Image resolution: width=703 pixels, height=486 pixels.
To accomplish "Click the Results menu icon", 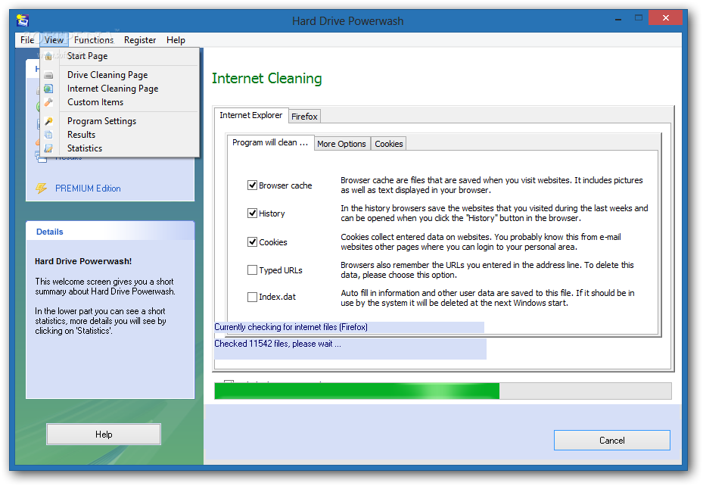I will (48, 135).
